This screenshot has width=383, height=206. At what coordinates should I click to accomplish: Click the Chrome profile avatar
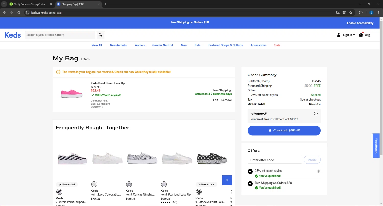371,13
